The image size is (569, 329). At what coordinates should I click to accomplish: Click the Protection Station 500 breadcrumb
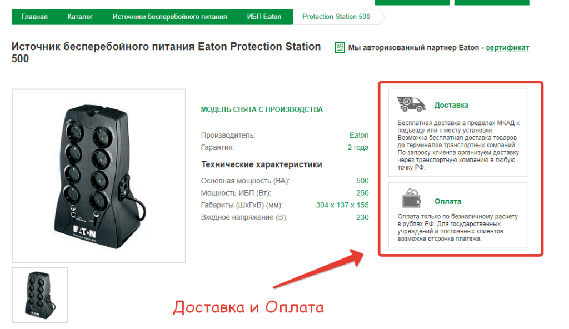point(336,17)
